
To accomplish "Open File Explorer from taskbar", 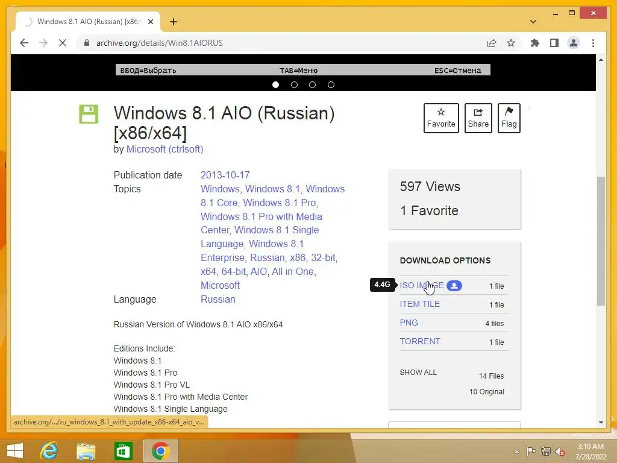I will point(86,451).
